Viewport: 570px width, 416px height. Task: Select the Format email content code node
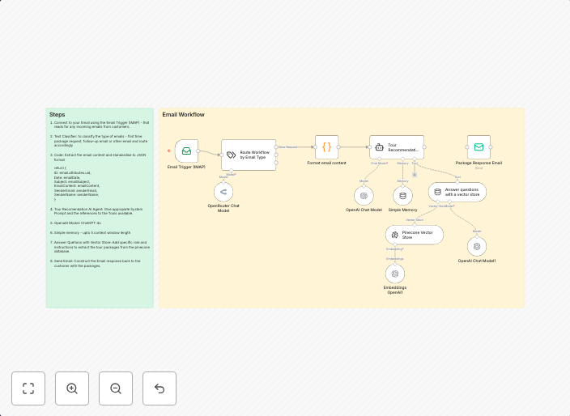pyautogui.click(x=327, y=147)
